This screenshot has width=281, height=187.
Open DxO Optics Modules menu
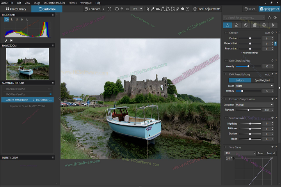pyautogui.click(x=54, y=3)
